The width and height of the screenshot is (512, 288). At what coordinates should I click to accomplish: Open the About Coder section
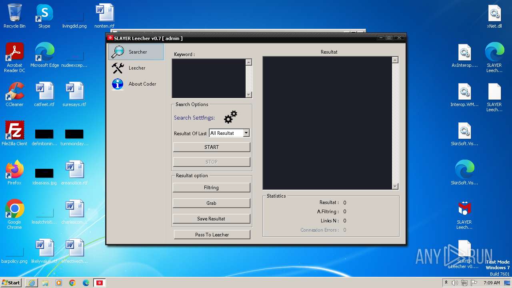(x=136, y=84)
